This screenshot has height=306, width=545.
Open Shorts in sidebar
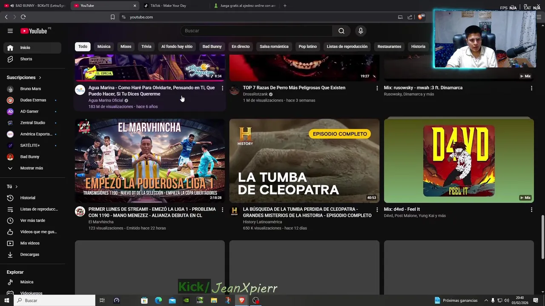click(32, 59)
